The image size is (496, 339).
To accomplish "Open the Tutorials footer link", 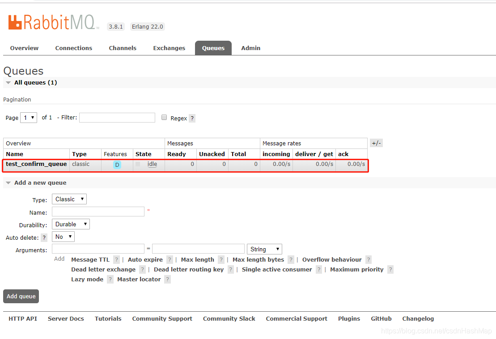I will click(108, 319).
